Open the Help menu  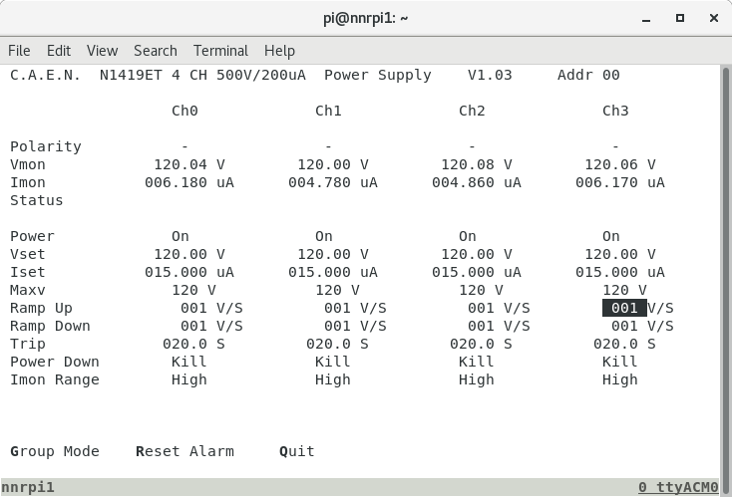click(279, 51)
